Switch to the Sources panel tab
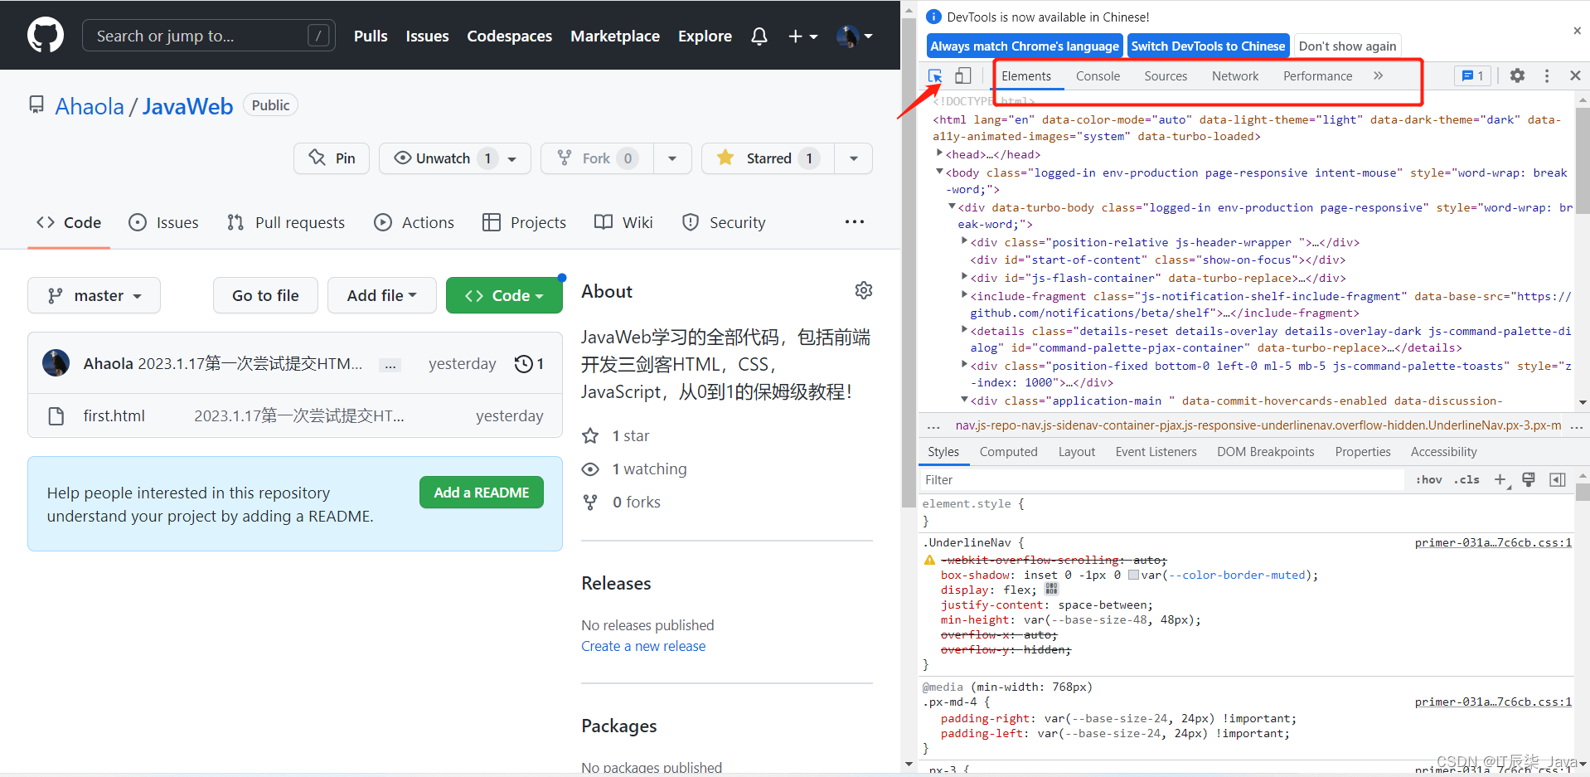Image resolution: width=1590 pixels, height=777 pixels. pyautogui.click(x=1166, y=76)
